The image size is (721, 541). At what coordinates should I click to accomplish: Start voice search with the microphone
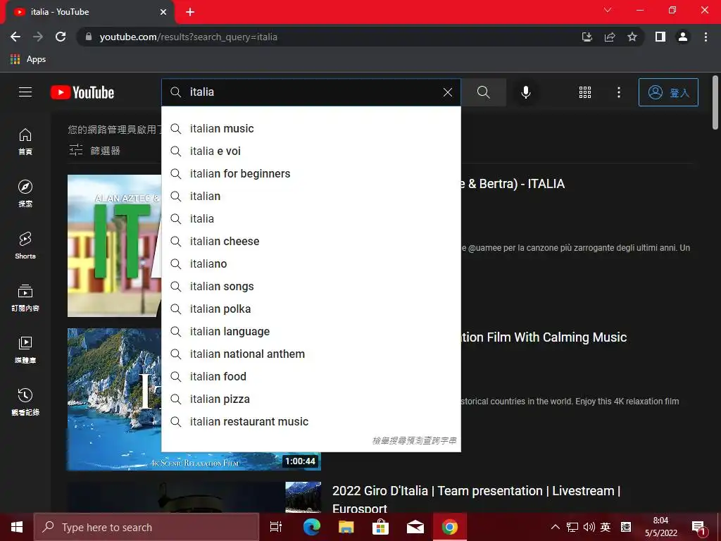(x=525, y=92)
